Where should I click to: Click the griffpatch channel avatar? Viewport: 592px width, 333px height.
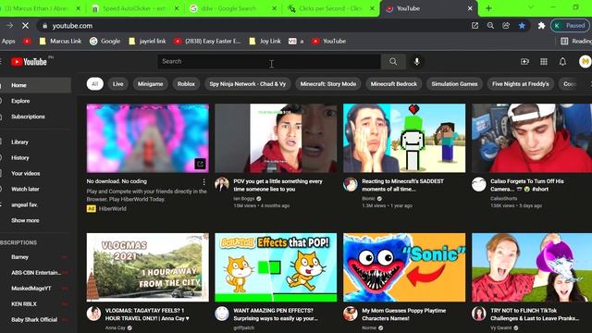click(222, 314)
